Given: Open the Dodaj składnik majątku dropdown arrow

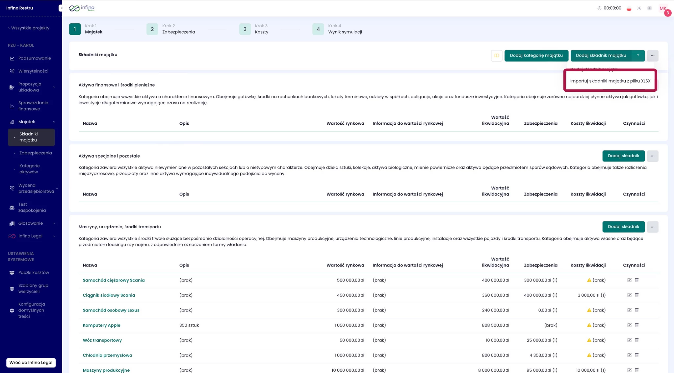Looking at the screenshot, I should tap(638, 55).
